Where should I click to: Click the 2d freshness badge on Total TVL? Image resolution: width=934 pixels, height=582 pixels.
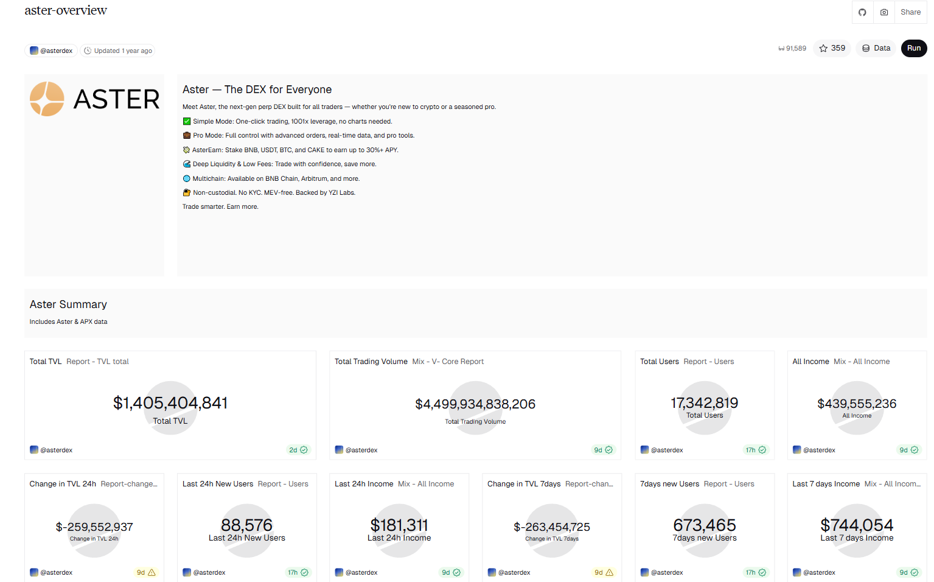(x=298, y=450)
